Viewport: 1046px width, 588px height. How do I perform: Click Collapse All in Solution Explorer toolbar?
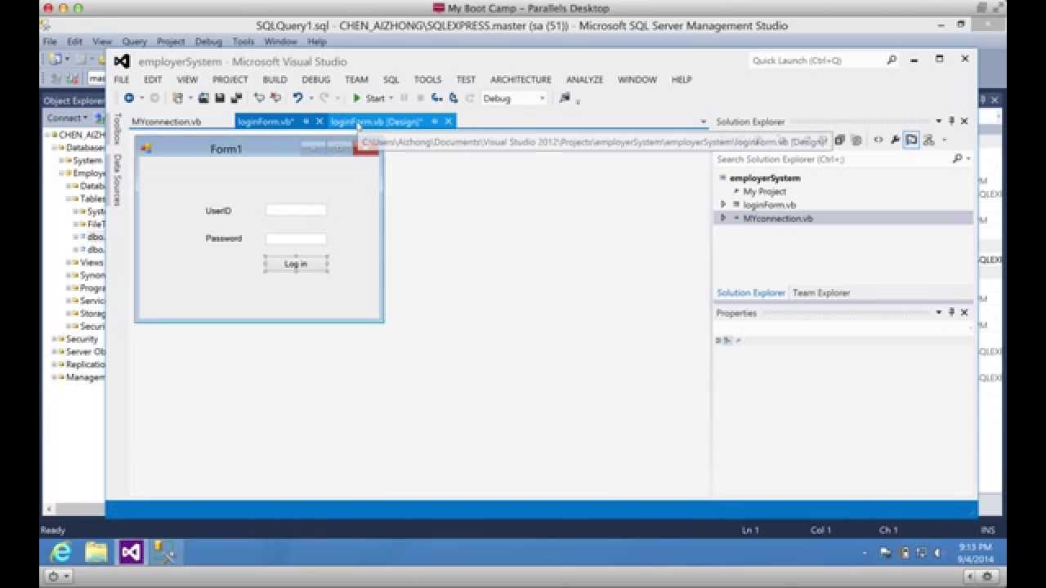(x=839, y=140)
